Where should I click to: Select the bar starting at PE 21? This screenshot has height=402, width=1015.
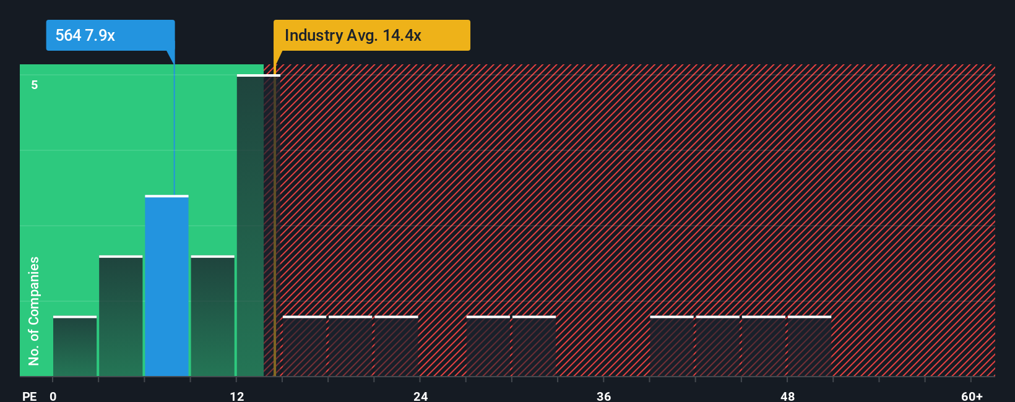396,346
